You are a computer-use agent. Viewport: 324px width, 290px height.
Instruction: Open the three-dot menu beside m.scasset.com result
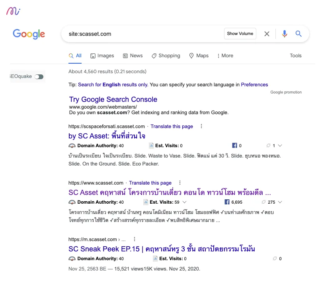coord(135,239)
